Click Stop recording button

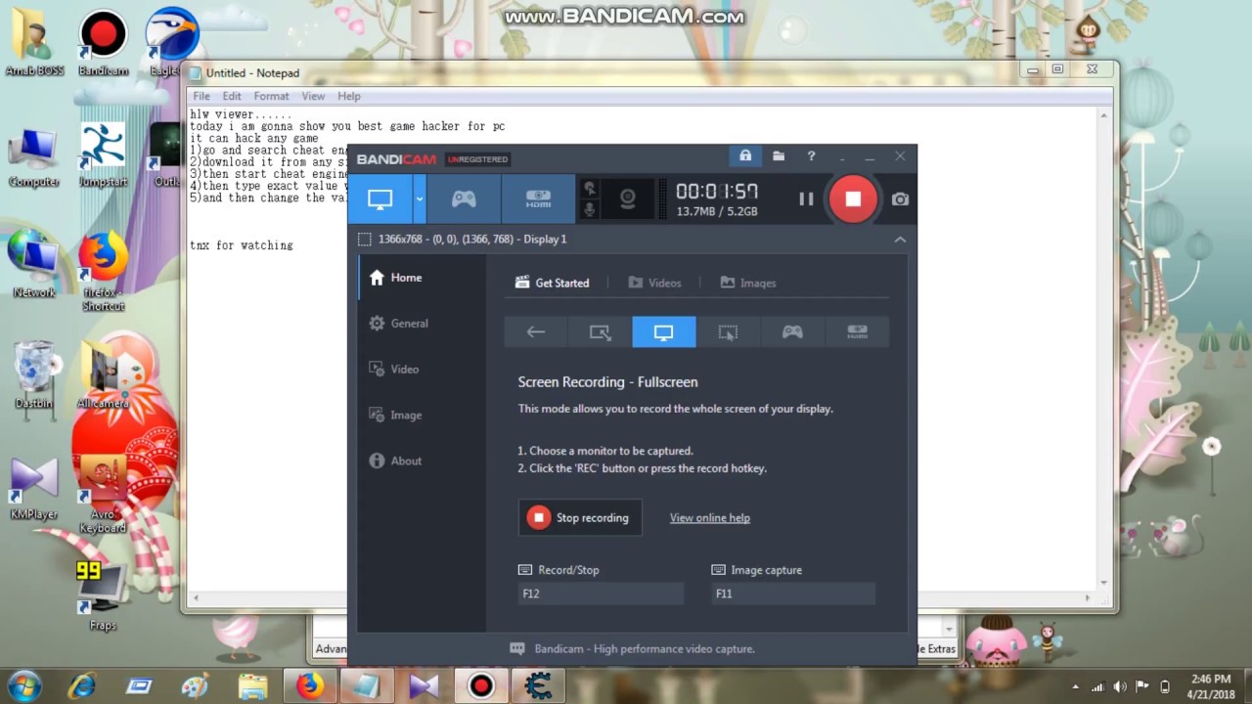[x=580, y=518]
